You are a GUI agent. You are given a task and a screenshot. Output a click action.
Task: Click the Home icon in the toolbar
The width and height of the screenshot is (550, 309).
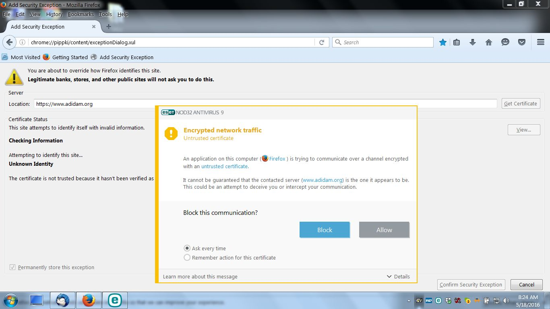(x=489, y=42)
